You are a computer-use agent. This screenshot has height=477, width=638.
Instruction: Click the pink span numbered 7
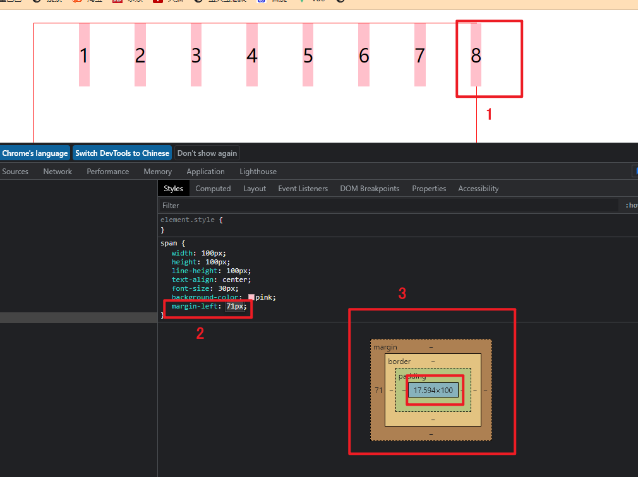[x=420, y=55]
